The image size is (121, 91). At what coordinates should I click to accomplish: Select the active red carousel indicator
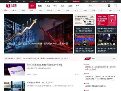[11, 50]
